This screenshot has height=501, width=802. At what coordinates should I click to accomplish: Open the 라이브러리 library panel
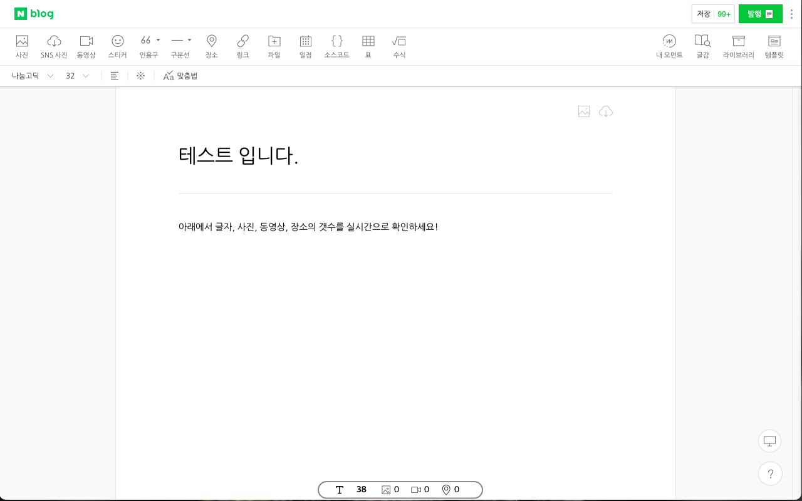(739, 46)
